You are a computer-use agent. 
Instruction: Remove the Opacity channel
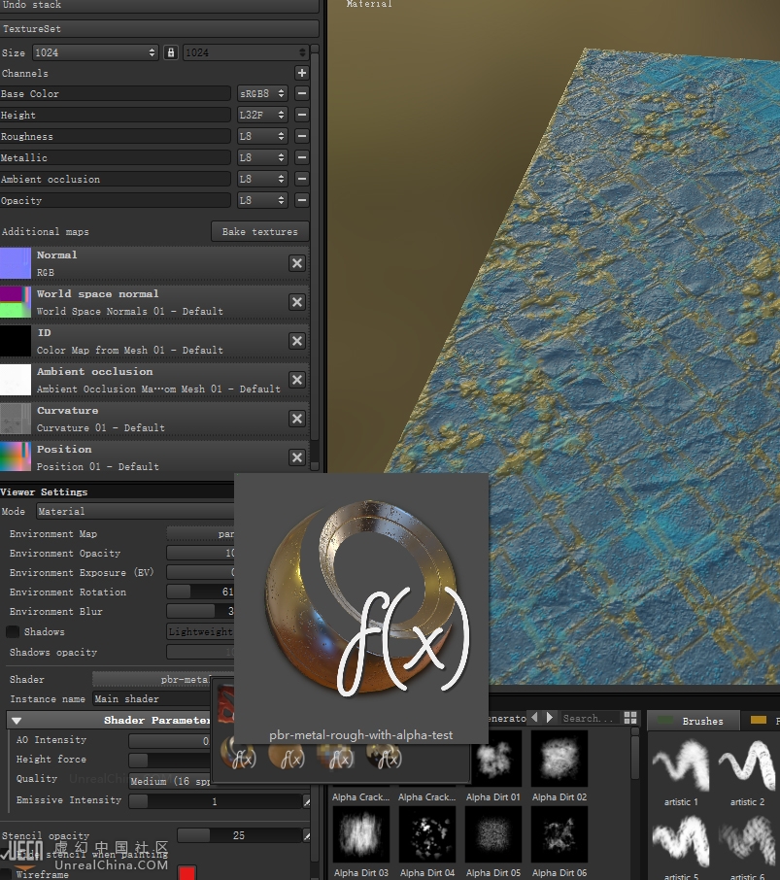[x=302, y=201]
